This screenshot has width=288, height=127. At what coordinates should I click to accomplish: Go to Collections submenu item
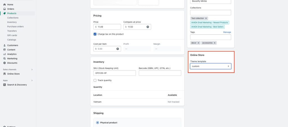13,18
